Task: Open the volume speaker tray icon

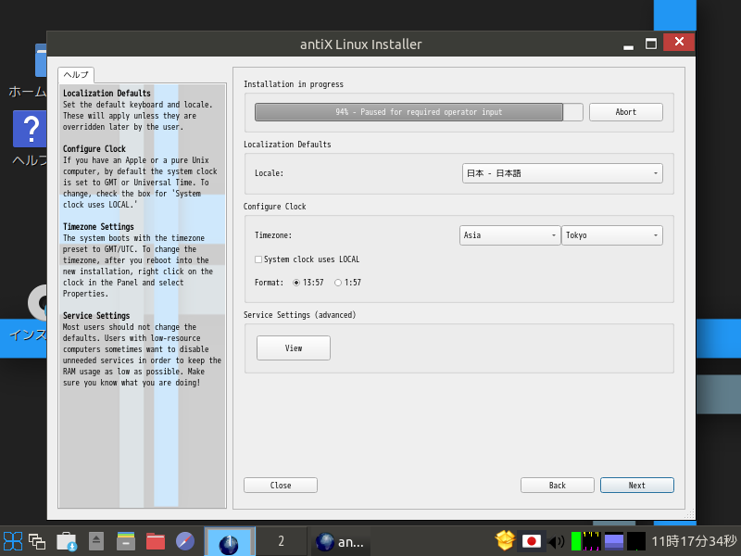Action: [x=556, y=541]
